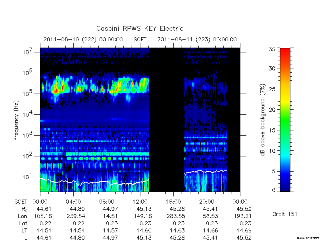Click the 10^4 frequency tick label
The height and width of the screenshot is (240, 320).
tap(28, 114)
